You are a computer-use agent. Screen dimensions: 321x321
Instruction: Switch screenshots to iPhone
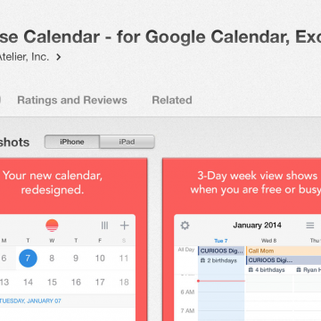(72, 142)
